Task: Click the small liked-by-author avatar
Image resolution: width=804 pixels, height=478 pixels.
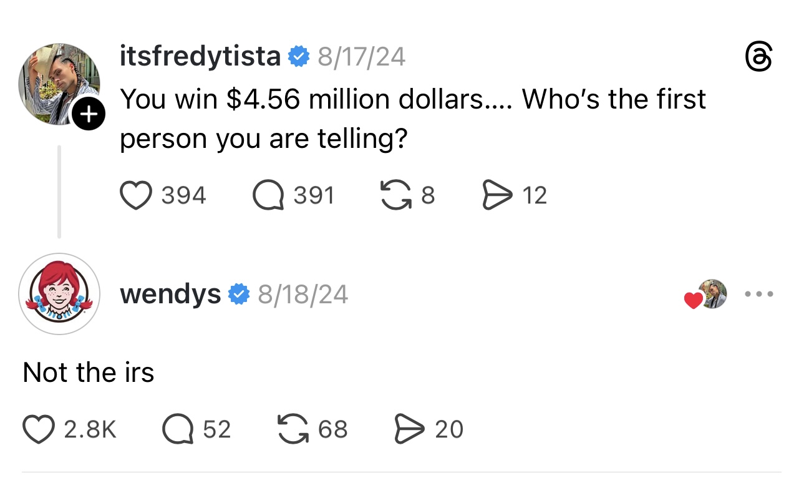Action: (712, 294)
